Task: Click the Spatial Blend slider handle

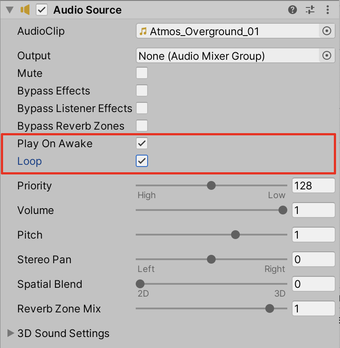Action: coord(140,284)
